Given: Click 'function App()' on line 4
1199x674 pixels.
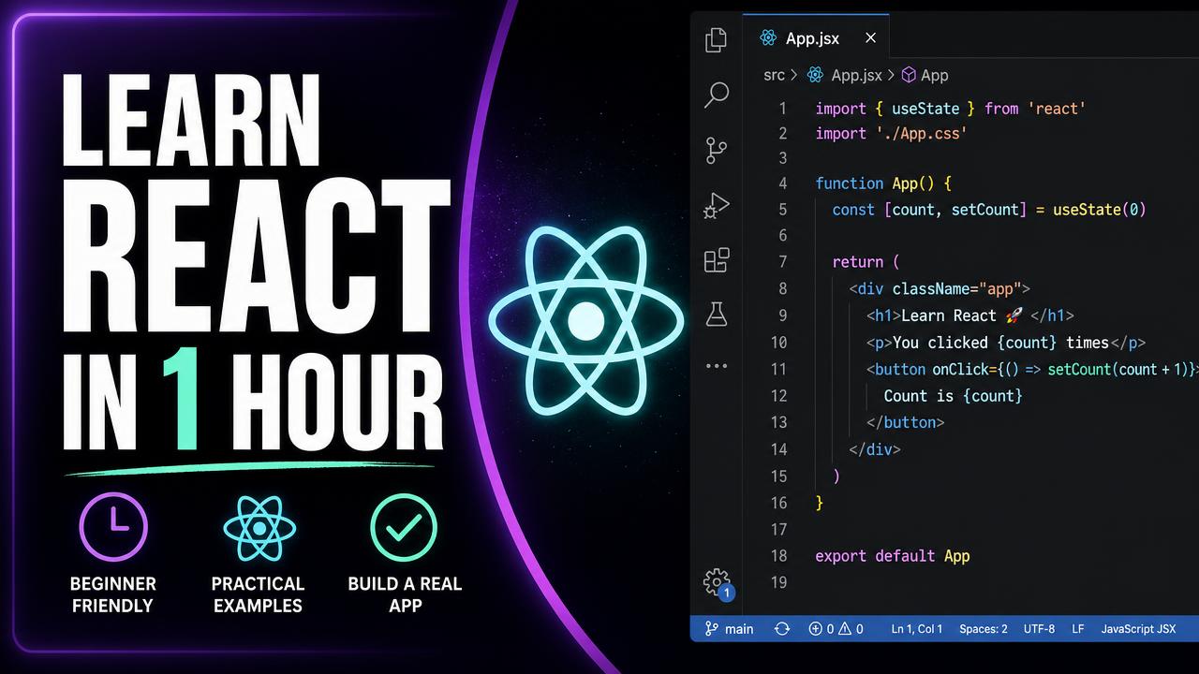Looking at the screenshot, I should (x=875, y=183).
